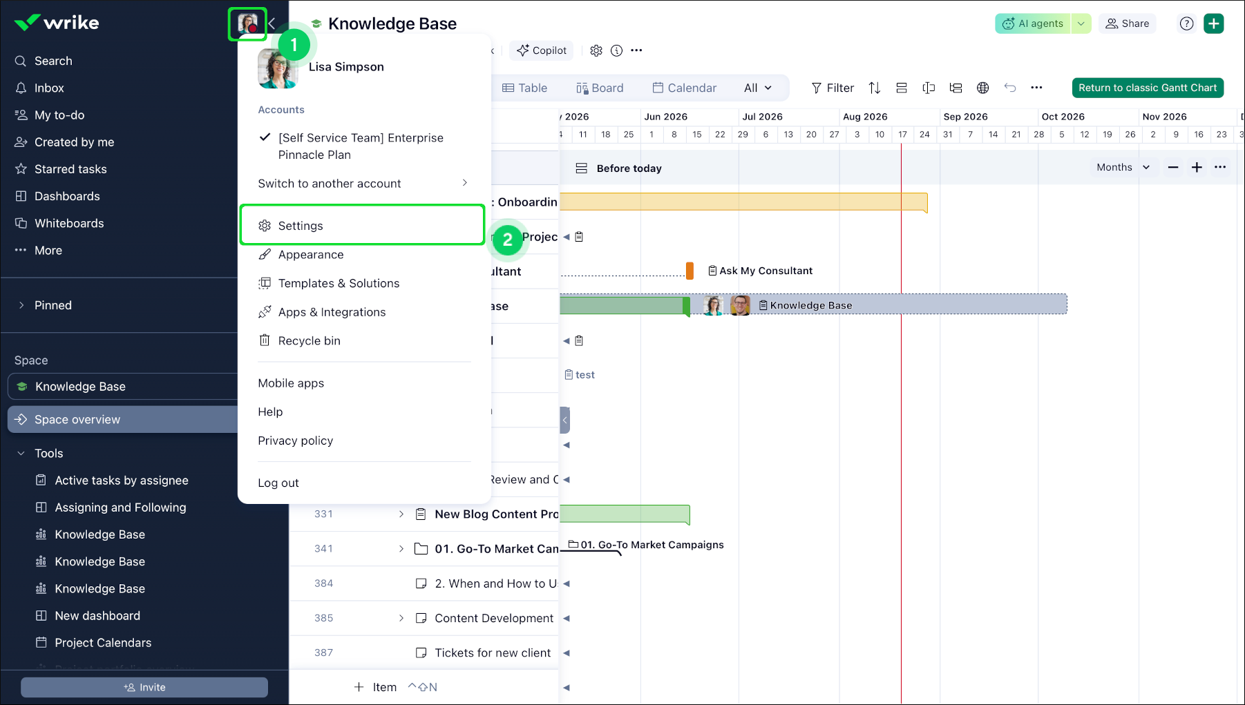
Task: Click the undo arrow in the toolbar
Action: [1010, 88]
